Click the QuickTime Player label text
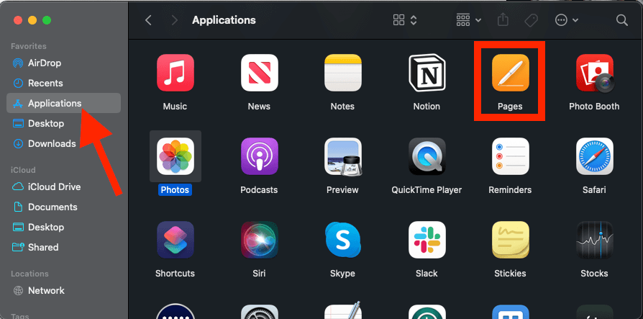 click(x=427, y=189)
